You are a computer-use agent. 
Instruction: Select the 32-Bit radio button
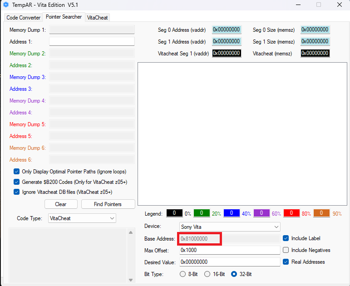tap(234, 274)
